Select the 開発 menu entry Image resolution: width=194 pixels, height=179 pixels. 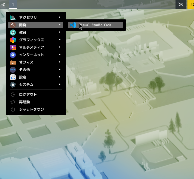[36, 25]
